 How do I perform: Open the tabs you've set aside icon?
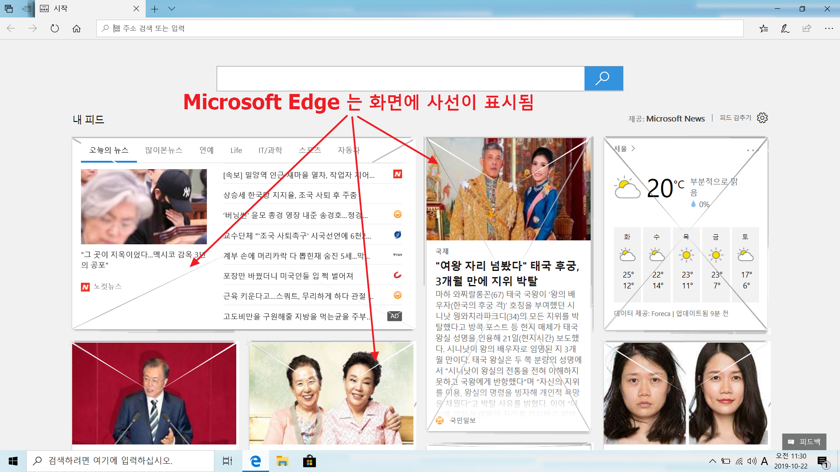click(9, 9)
